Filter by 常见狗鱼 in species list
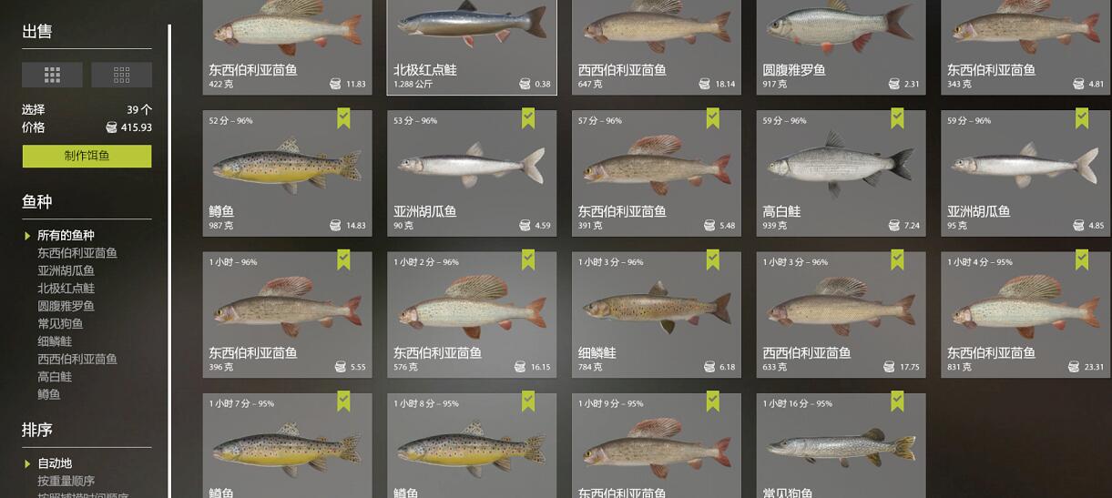The image size is (1112, 498). [x=60, y=323]
